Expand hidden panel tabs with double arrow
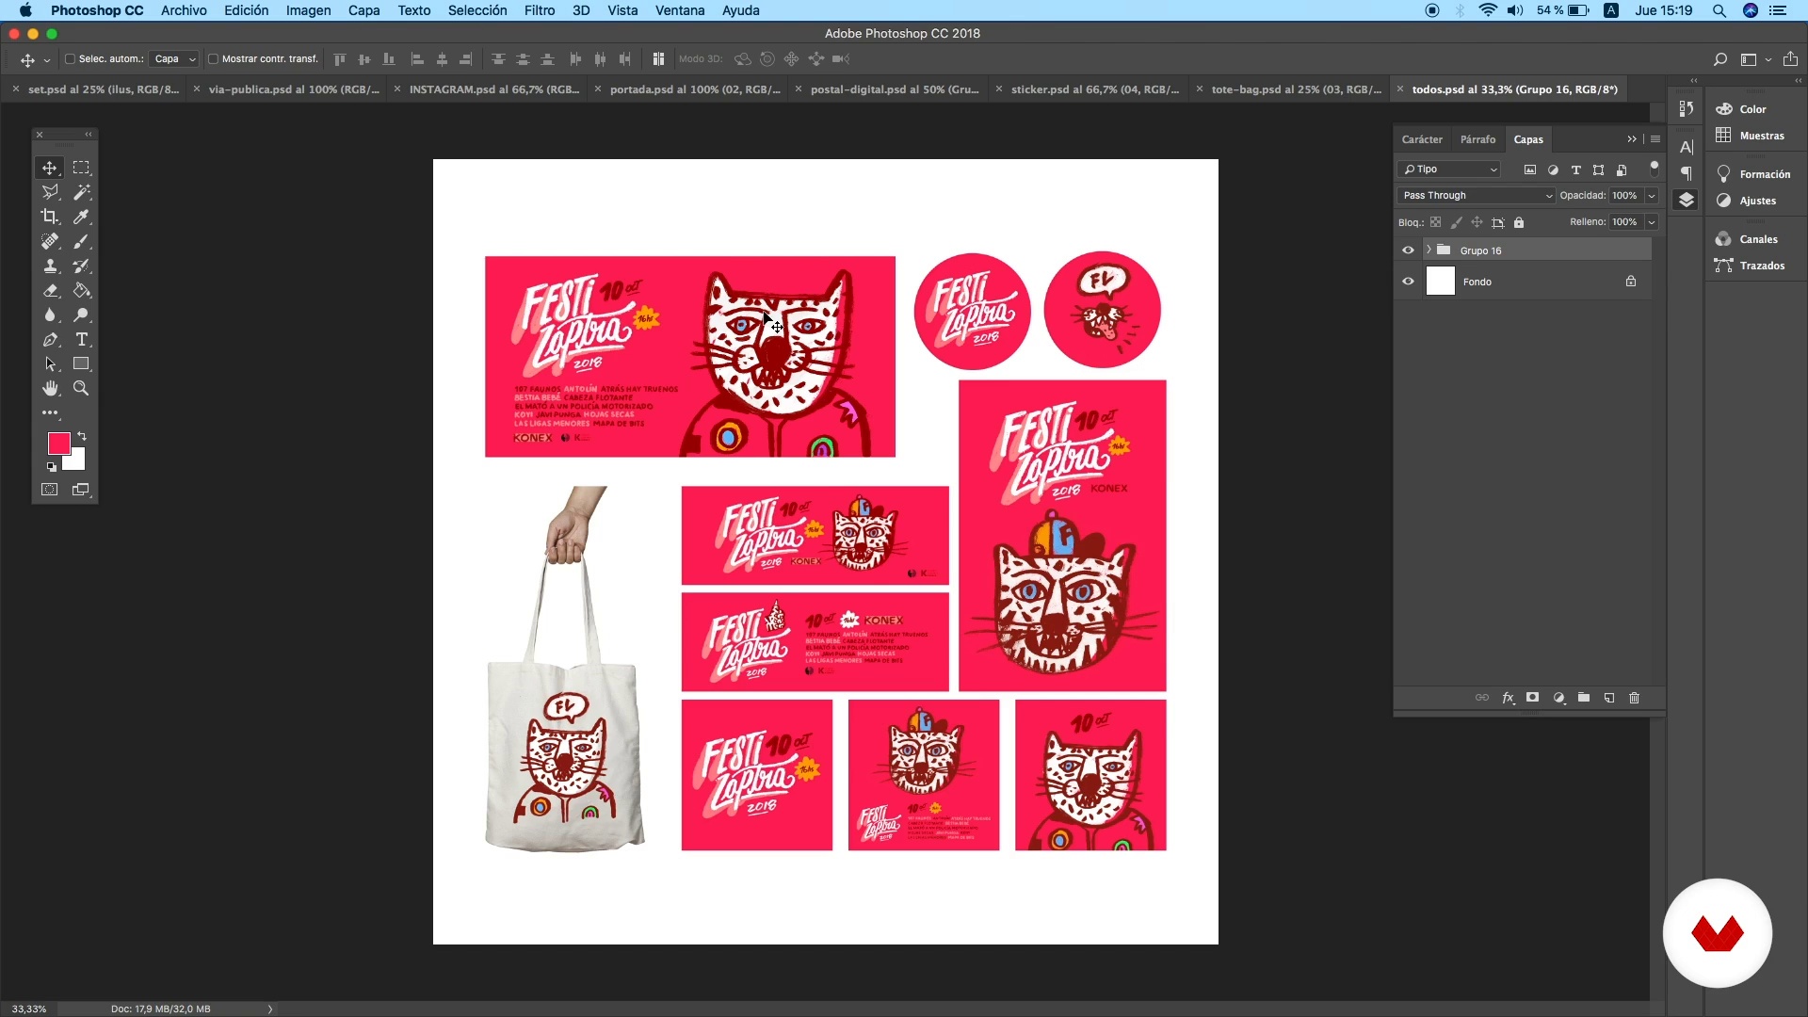The height and width of the screenshot is (1017, 1808). tap(1632, 139)
